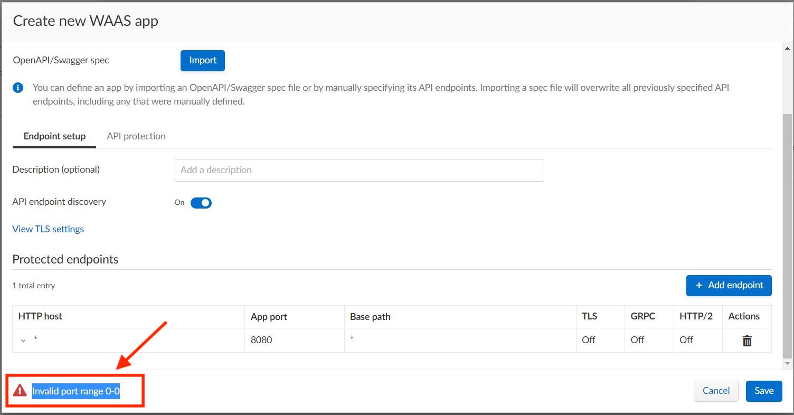Click the App port column header
The width and height of the screenshot is (794, 415).
click(x=269, y=317)
